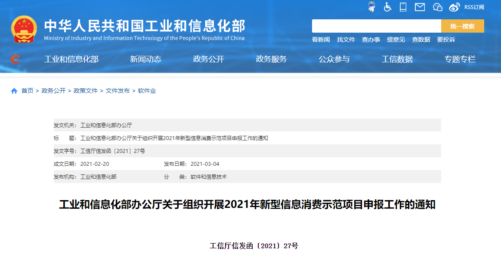The height and width of the screenshot is (259, 501).
Task: Click 发文机关 value 工业和信息化部办公厅
Action: [106, 125]
